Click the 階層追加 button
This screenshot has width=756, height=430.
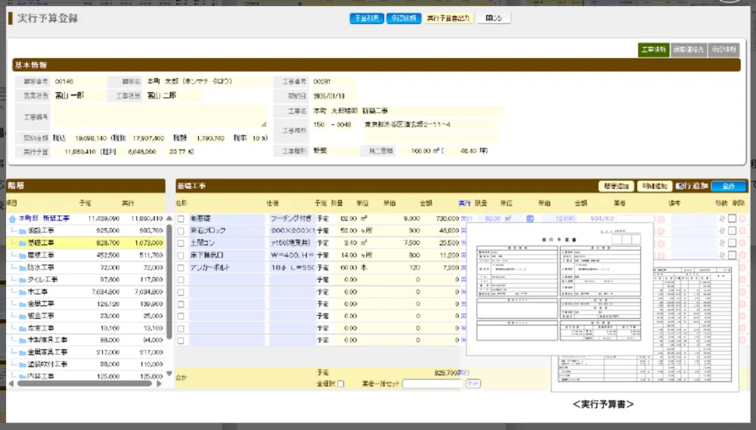(x=615, y=186)
